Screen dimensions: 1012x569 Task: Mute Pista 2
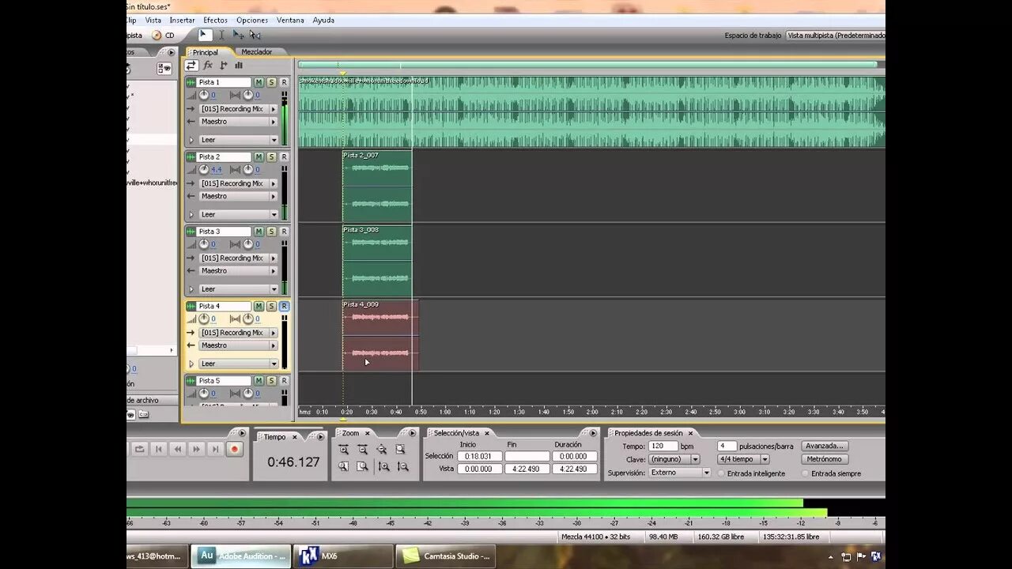(x=259, y=157)
